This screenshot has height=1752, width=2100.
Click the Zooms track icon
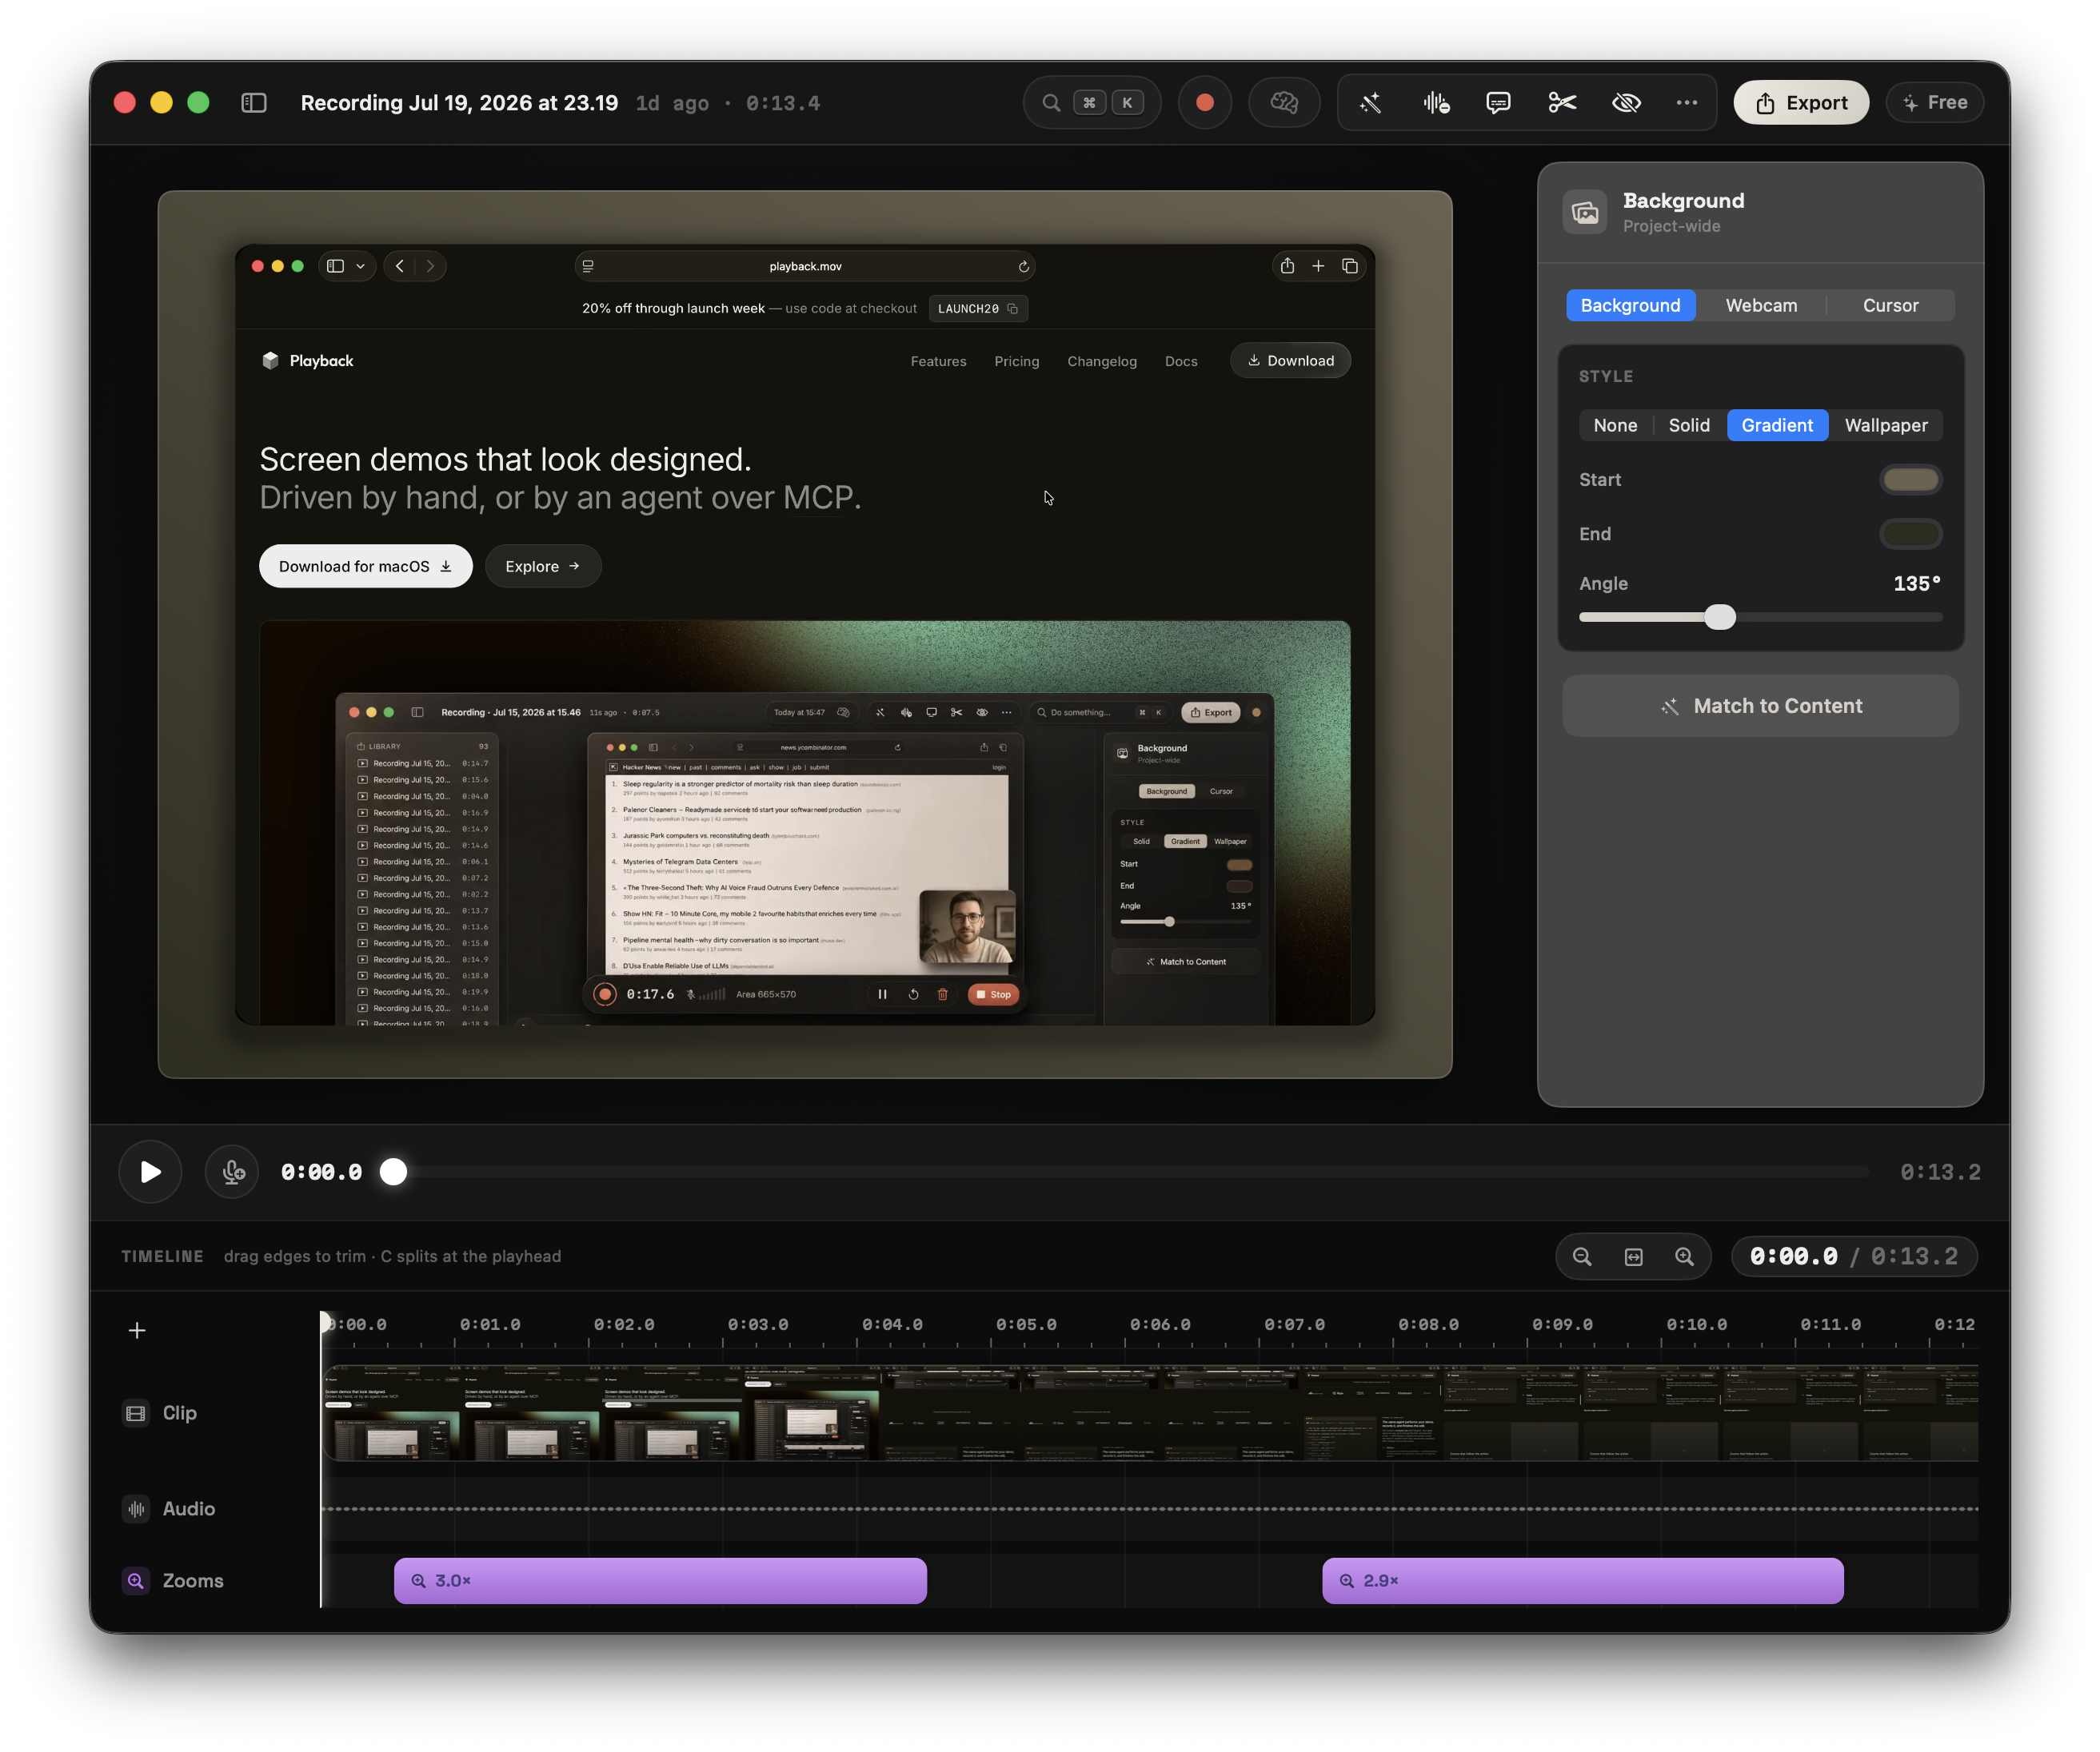tap(136, 1581)
